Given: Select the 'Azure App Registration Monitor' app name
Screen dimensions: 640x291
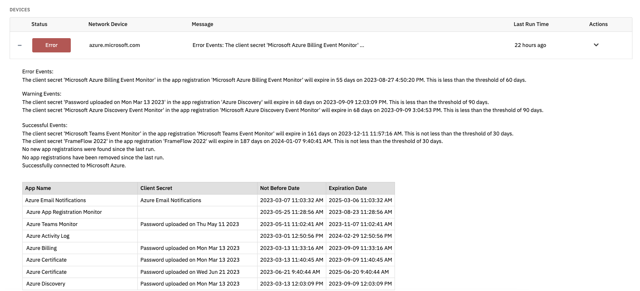Looking at the screenshot, I should click(64, 212).
